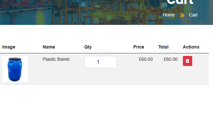Select the Cart breadcrumb label
The height and width of the screenshot is (130, 213).
[x=193, y=15]
